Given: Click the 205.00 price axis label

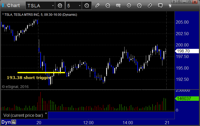Looking at the screenshot, I should 182,22.
